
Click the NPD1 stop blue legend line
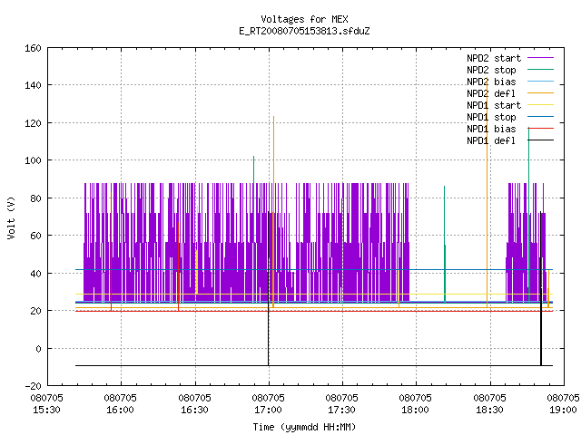point(541,117)
